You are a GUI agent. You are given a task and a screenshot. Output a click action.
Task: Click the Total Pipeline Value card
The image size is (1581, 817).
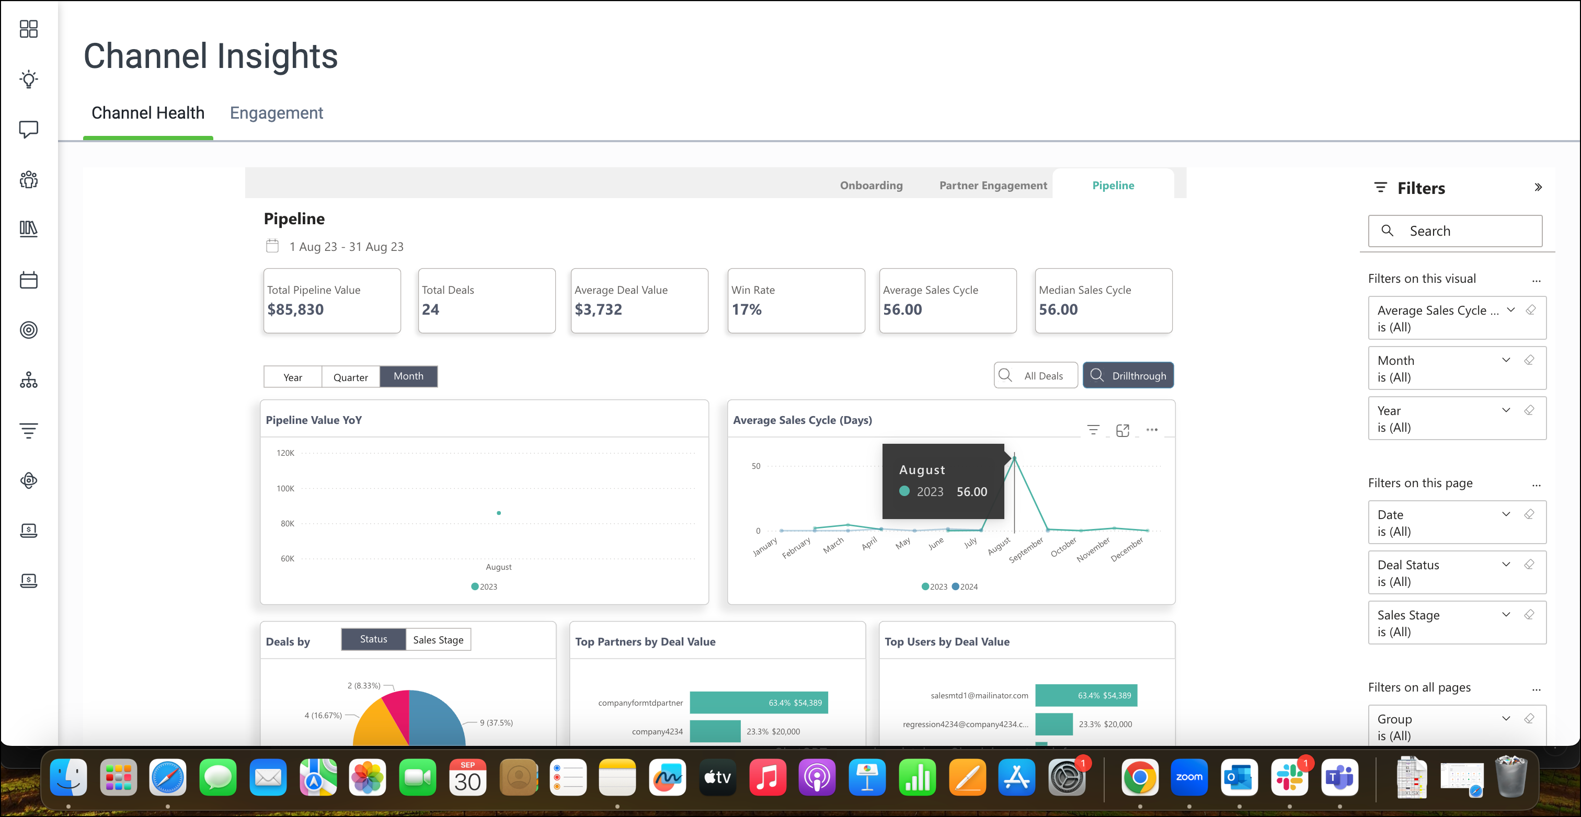[332, 301]
